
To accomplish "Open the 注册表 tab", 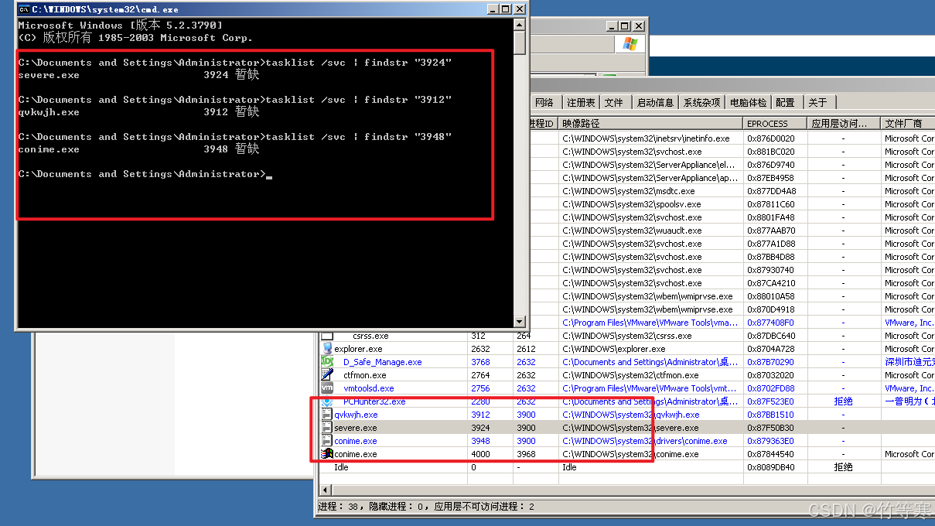I will (x=581, y=103).
